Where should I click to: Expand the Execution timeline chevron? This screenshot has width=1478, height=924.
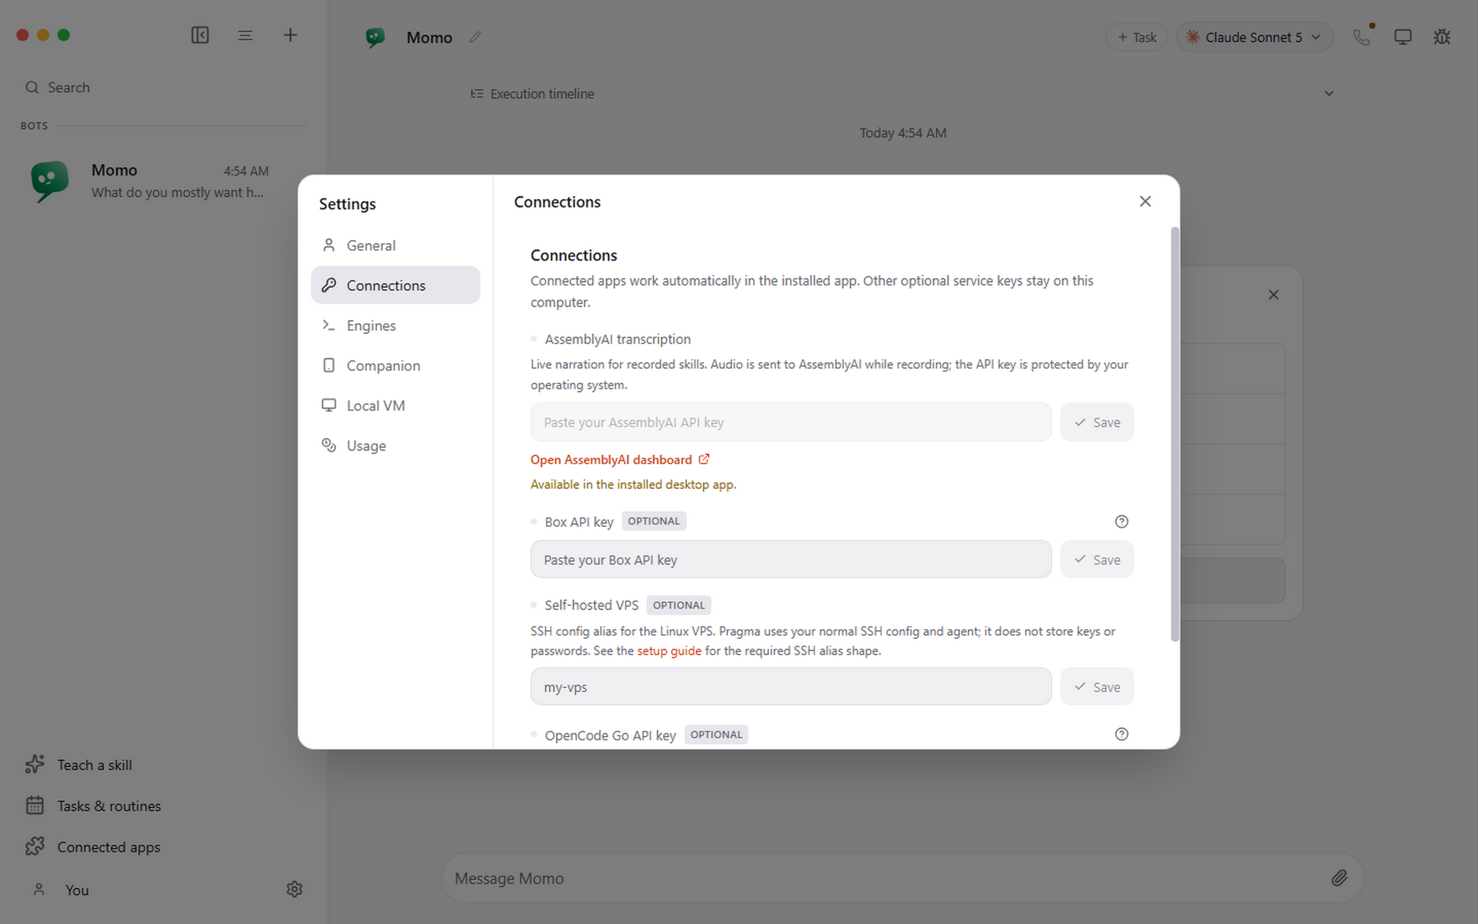click(x=1328, y=93)
